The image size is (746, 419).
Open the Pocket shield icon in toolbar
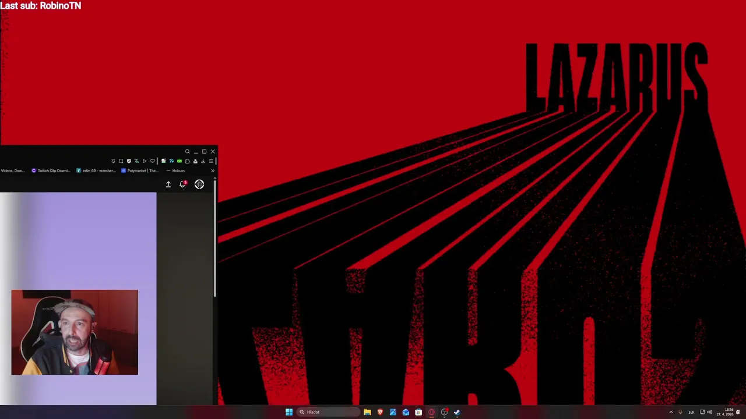point(129,161)
